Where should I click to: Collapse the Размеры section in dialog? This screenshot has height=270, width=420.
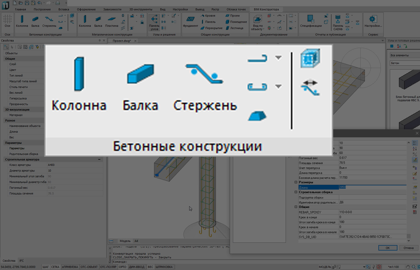tap(296, 182)
